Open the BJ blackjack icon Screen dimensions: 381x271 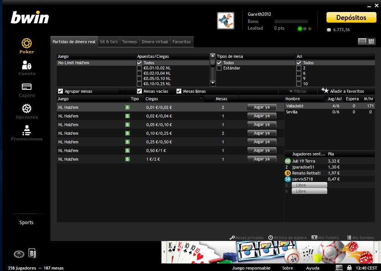(x=32, y=253)
